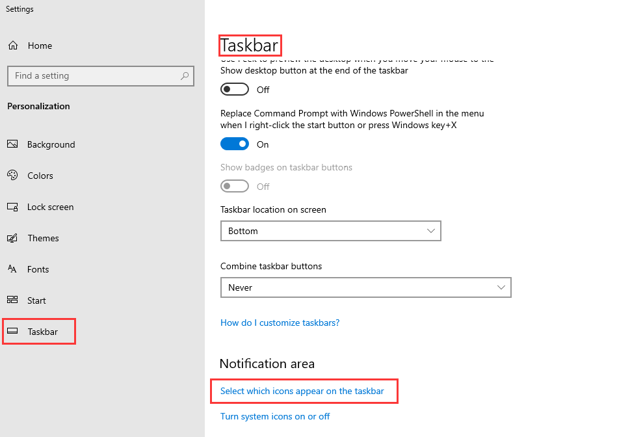The width and height of the screenshot is (617, 437).
Task: Select the Background picture icon
Action: [12, 144]
